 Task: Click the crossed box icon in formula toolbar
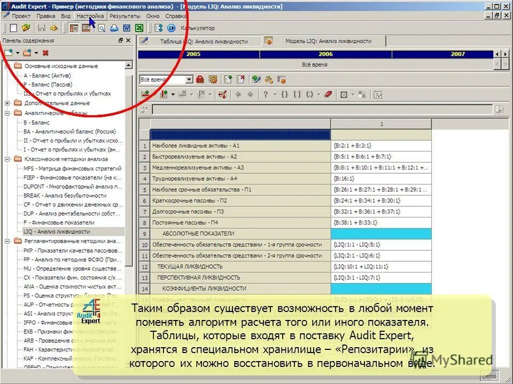344,95
